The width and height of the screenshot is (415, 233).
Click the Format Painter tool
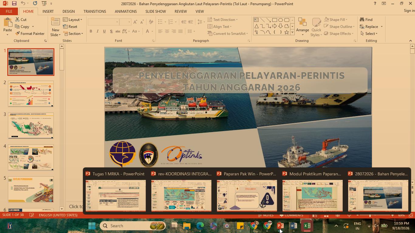[30, 34]
